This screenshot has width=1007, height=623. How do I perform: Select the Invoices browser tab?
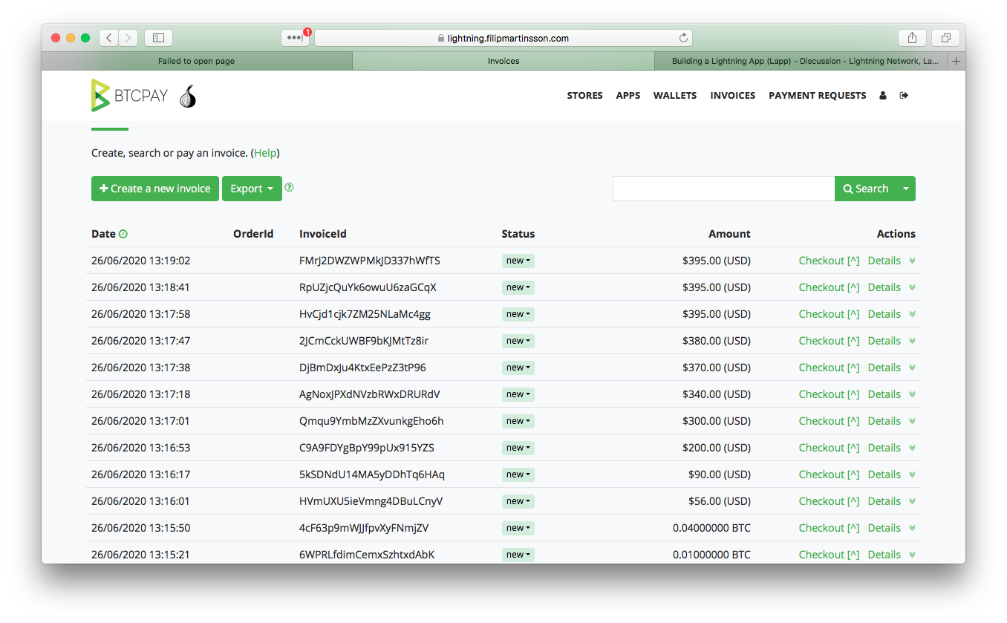click(503, 61)
